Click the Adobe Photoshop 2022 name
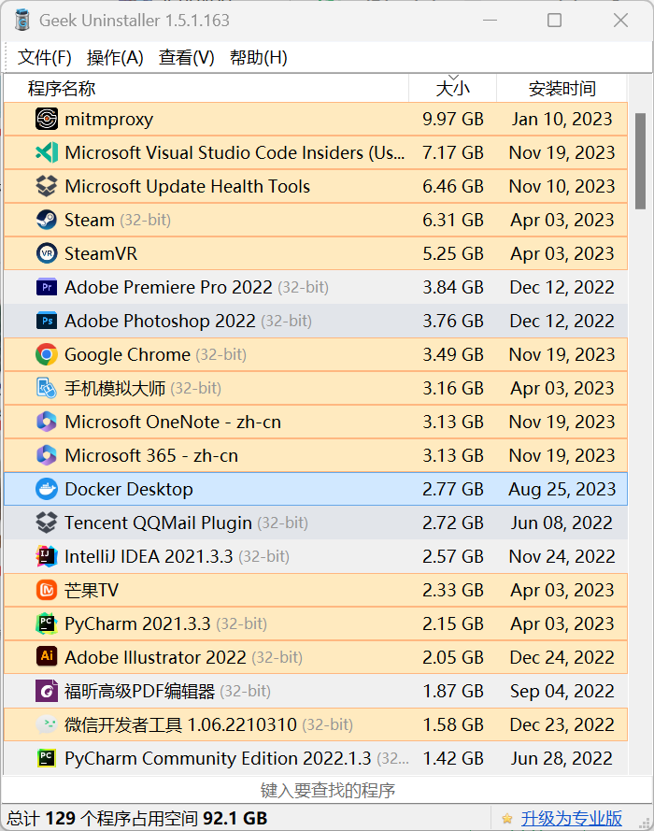Viewport: 654px width, 831px height. pyautogui.click(x=160, y=321)
